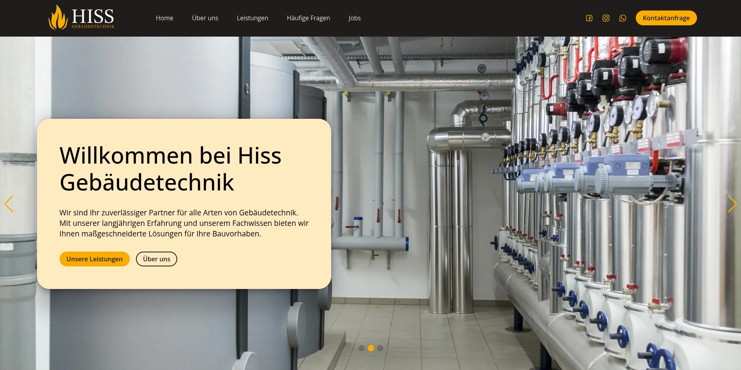Open the Leistungen navigation item
The width and height of the screenshot is (741, 370).
click(252, 18)
